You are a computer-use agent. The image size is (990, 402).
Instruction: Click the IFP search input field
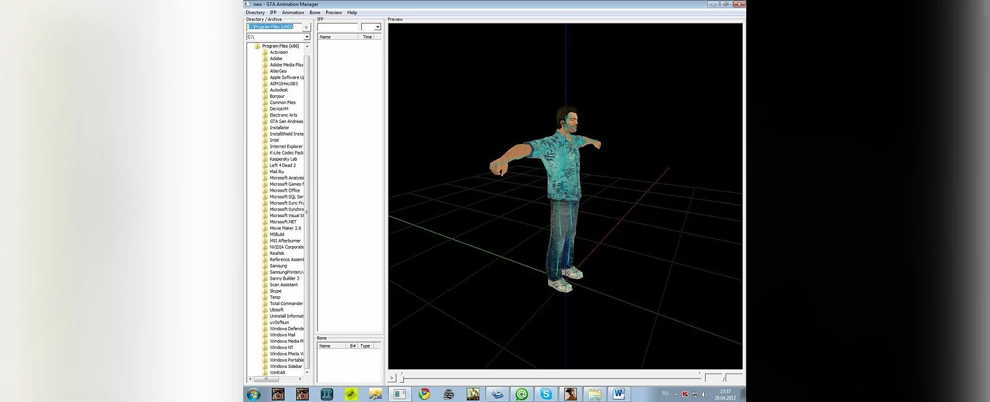[338, 27]
